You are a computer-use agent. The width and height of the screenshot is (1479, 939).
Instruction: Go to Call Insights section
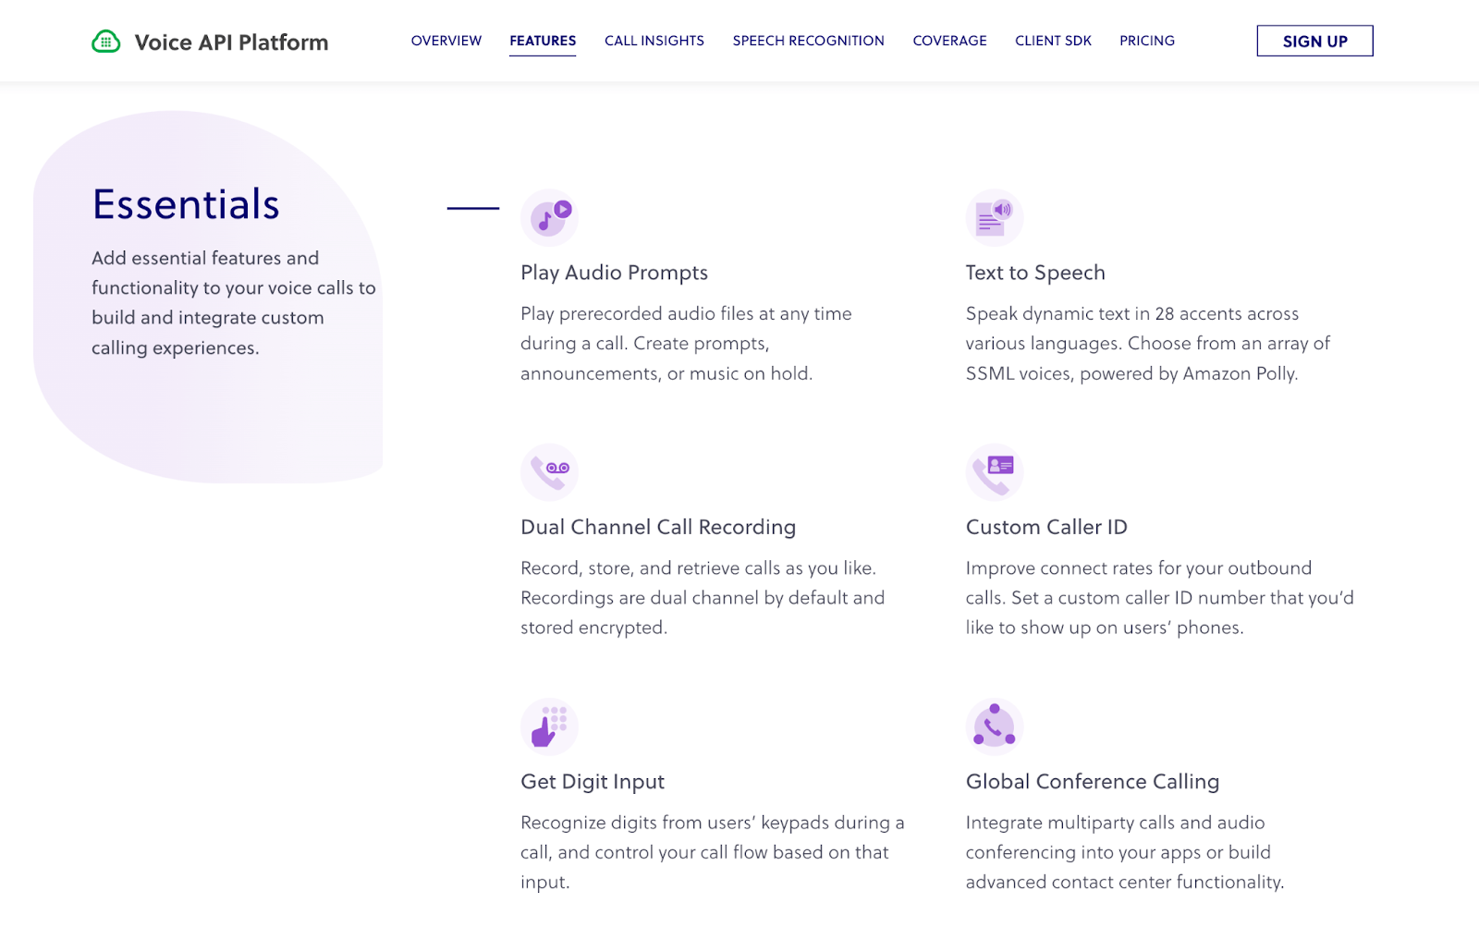[654, 41]
